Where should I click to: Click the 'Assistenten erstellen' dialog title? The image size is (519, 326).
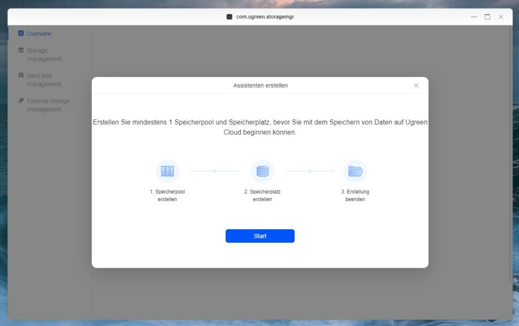coord(260,86)
